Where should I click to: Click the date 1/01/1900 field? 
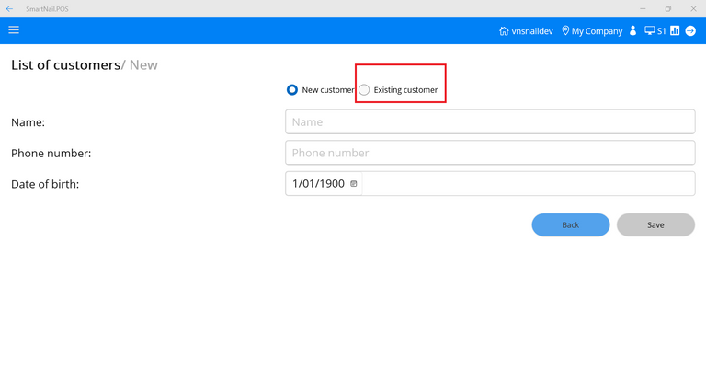point(318,184)
